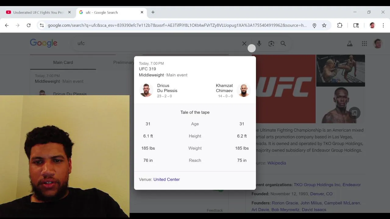Screen dimensions: 390x219
Task: Open the more images icon on fighter portrait
Action: 354,113
